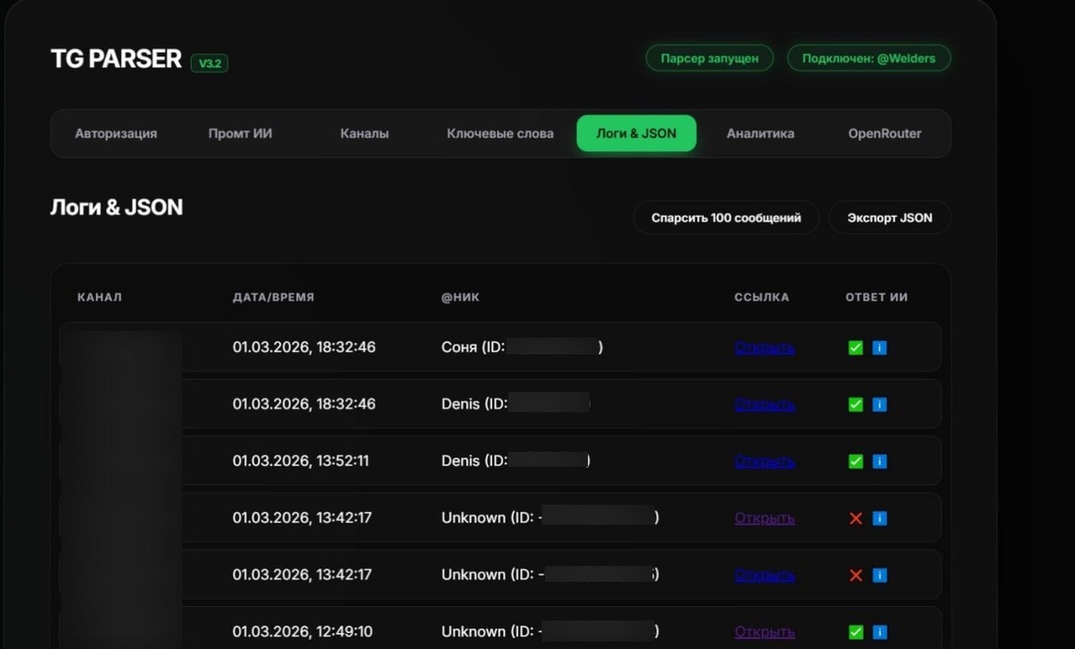
Task: Go to the Каналы tab
Action: click(365, 133)
